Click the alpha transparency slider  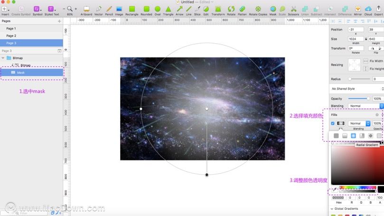(x=357, y=191)
